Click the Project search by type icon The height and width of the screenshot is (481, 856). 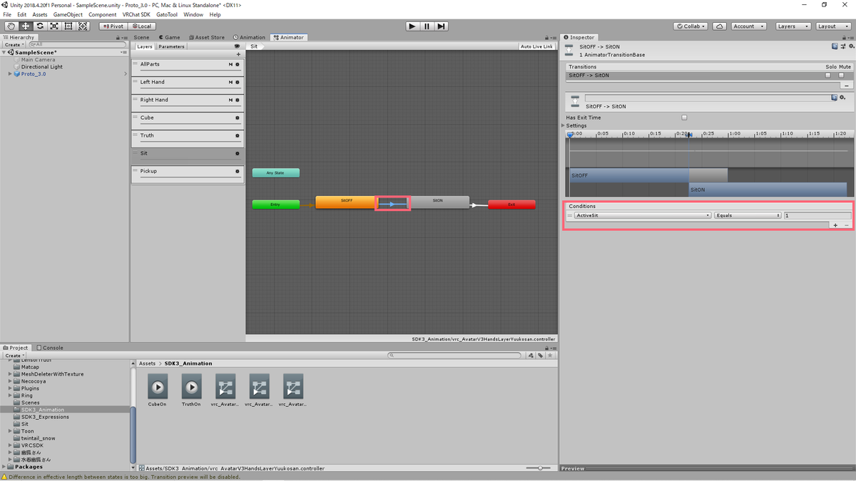[532, 355]
